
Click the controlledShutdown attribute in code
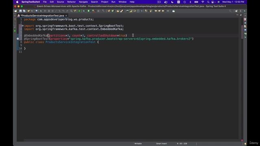102,36
